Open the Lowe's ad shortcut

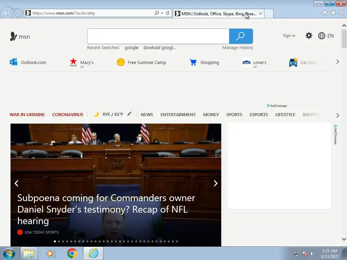(254, 63)
